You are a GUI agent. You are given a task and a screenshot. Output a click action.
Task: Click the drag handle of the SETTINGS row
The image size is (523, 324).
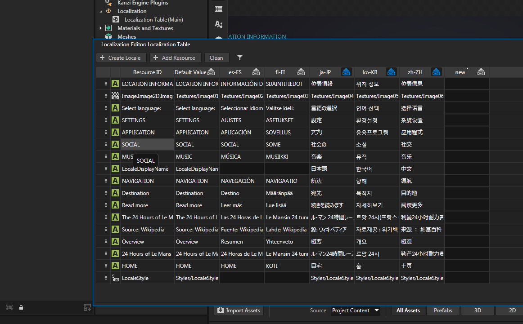[106, 120]
